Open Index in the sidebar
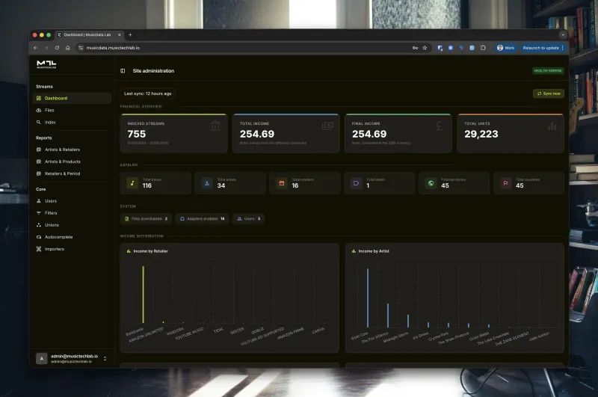The width and height of the screenshot is (598, 397). 72,123
